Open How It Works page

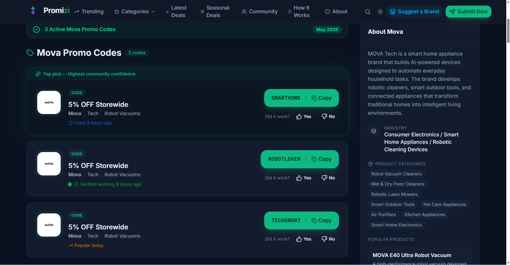[299, 11]
